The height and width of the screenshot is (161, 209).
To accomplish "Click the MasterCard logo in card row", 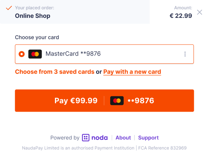I will tap(35, 54).
